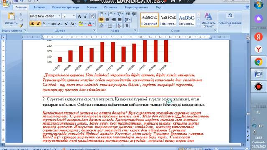Open the Главная tab
This screenshot has width=267, height=150.
pos(21,7)
